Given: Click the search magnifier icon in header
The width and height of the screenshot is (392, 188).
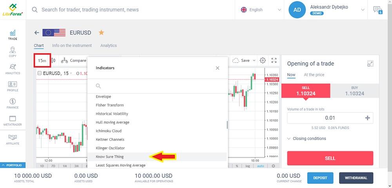Looking at the screenshot, I should 35,10.
